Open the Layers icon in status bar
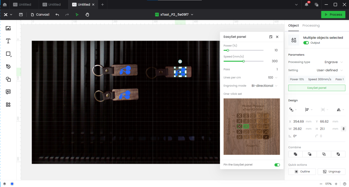 pos(4,184)
